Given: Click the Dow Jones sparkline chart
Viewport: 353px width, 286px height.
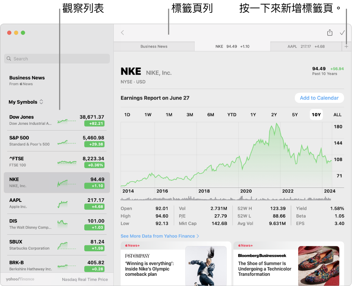Looking at the screenshot, I should pyautogui.click(x=67, y=121).
